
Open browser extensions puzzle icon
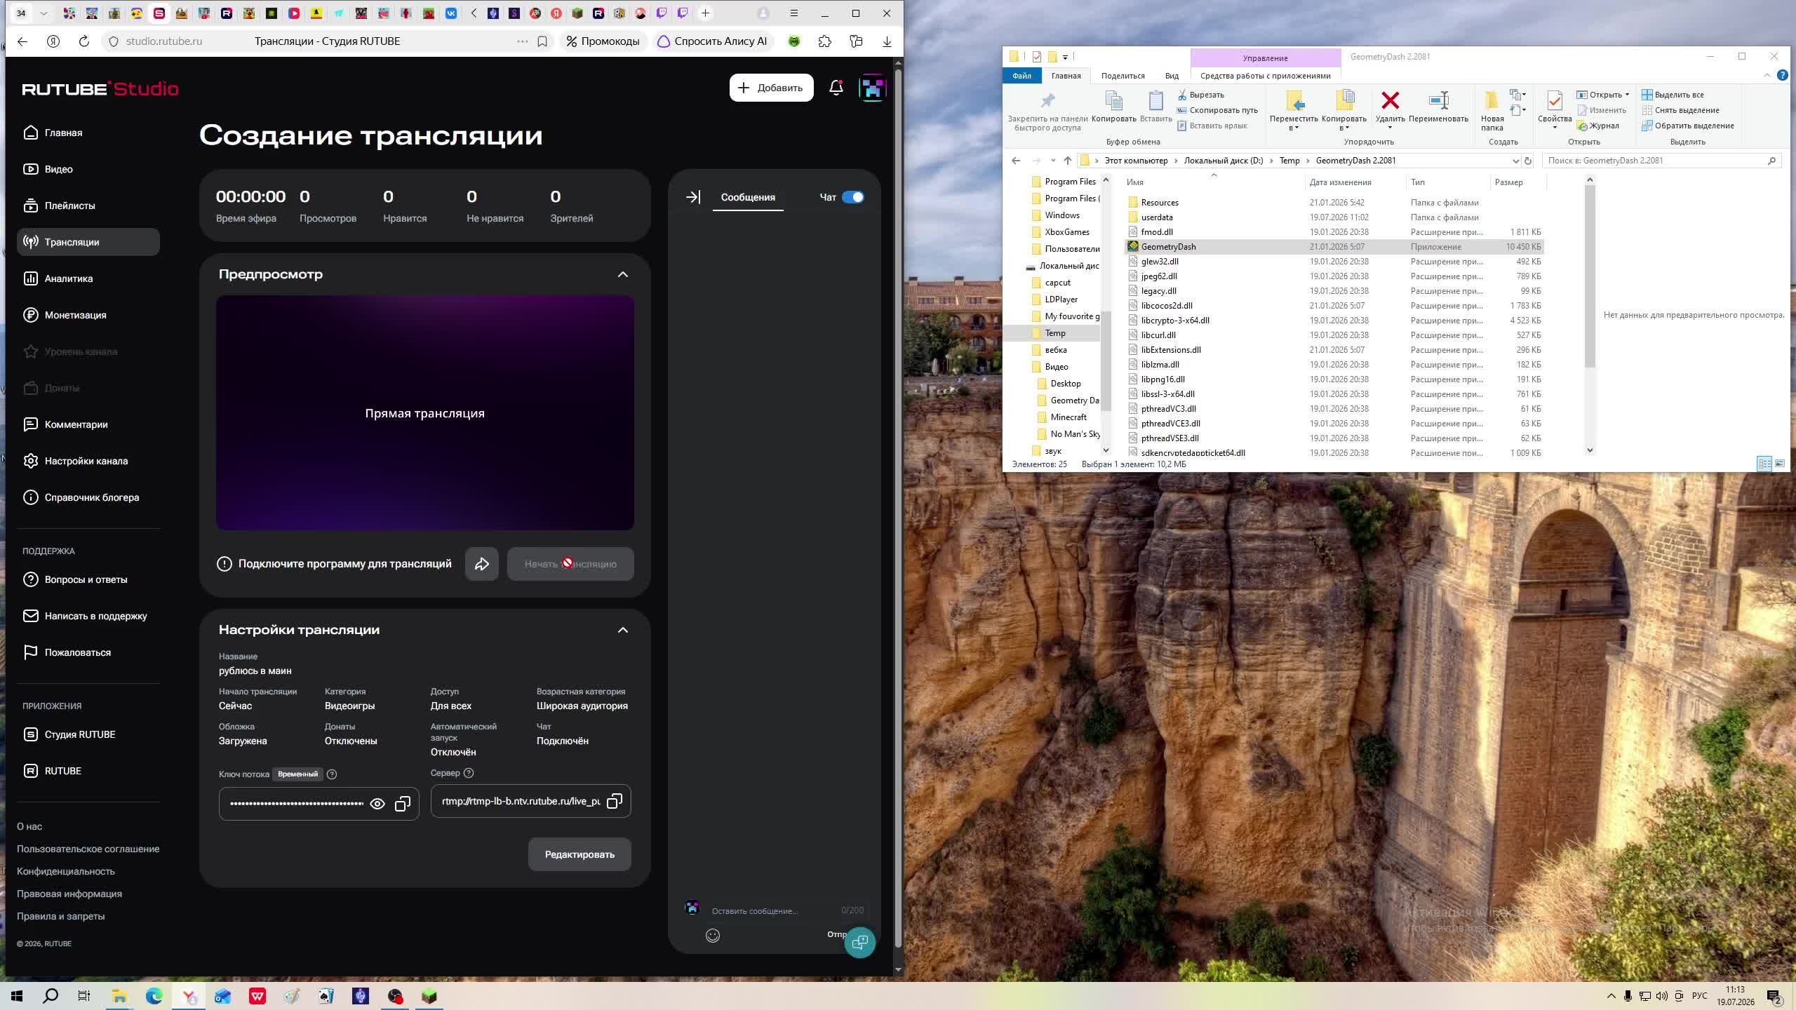pos(824,41)
